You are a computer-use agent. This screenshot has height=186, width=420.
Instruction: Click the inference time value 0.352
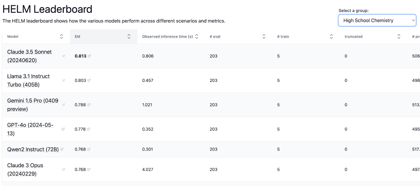(148, 129)
